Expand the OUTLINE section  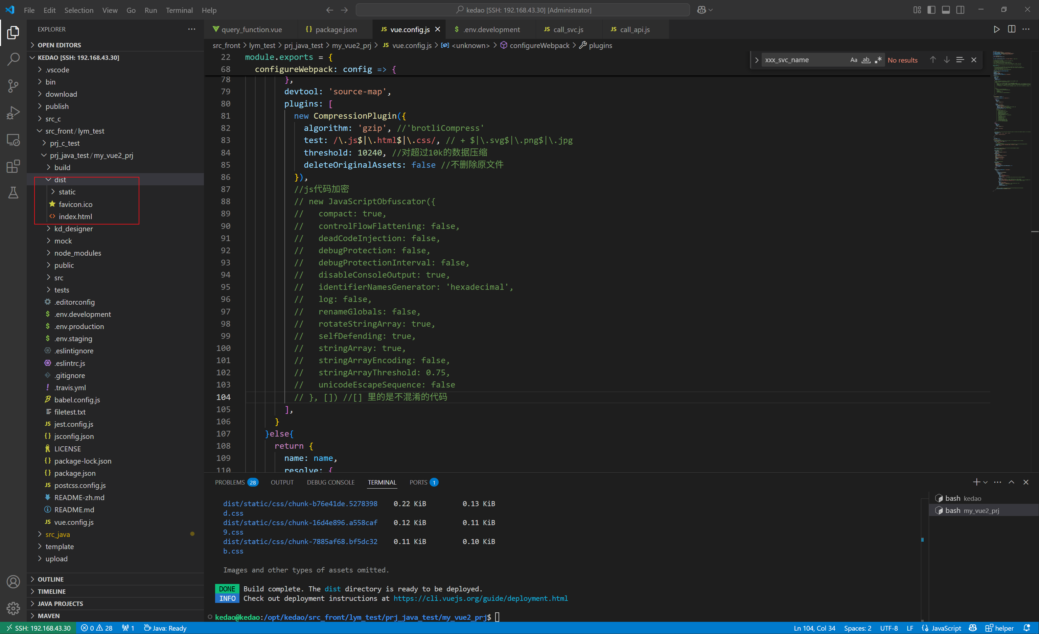point(50,579)
